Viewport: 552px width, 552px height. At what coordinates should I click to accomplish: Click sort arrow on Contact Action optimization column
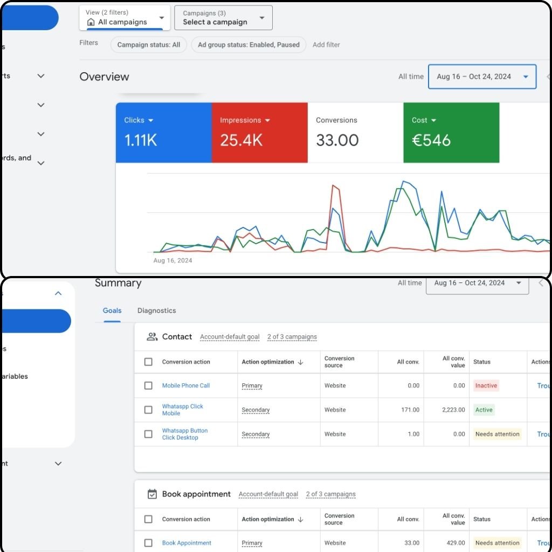point(301,362)
